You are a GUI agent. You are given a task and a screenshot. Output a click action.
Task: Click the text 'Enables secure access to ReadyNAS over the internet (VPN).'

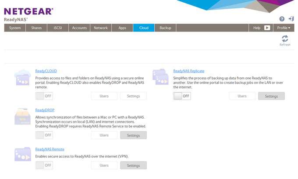[x=82, y=156]
